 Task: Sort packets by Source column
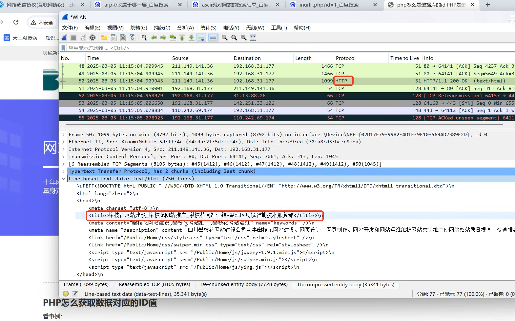201,58
